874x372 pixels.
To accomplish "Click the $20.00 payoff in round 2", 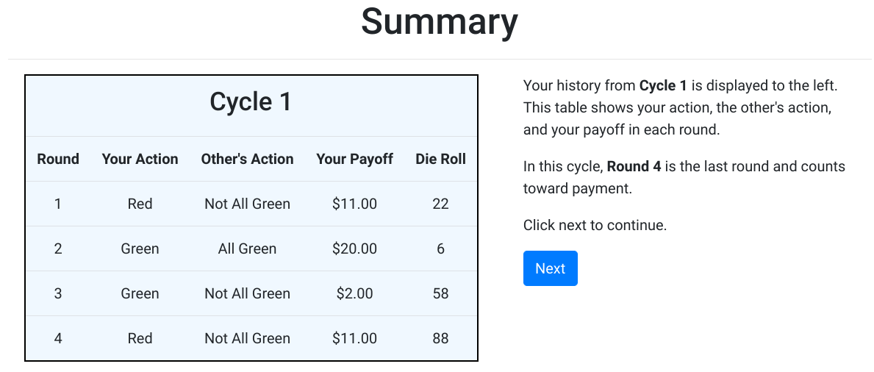I will 354,248.
